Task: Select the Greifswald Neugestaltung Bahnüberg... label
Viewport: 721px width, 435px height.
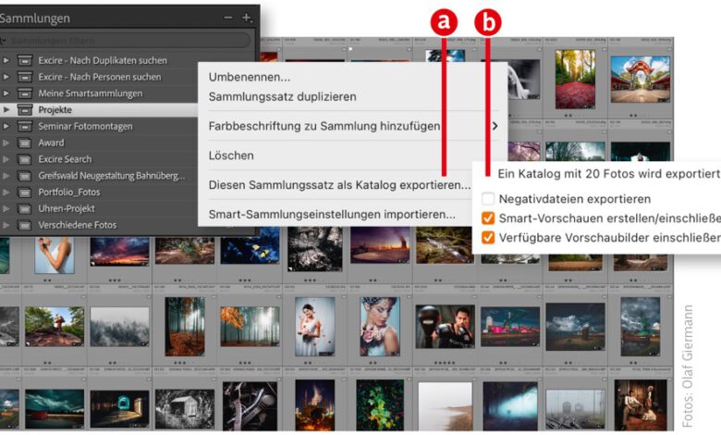Action: (x=112, y=176)
